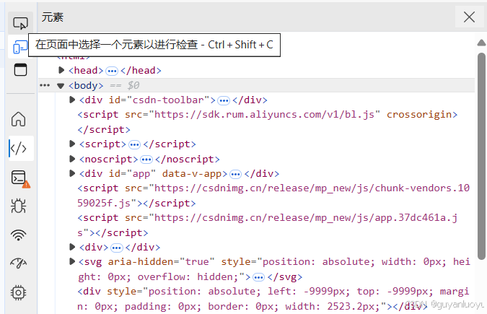Collapse the body element node
The width and height of the screenshot is (487, 314).
[x=61, y=86]
